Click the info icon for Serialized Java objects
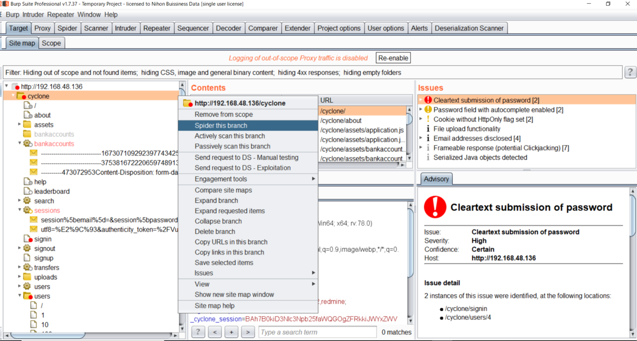Image resolution: width=637 pixels, height=341 pixels. pyautogui.click(x=428, y=158)
